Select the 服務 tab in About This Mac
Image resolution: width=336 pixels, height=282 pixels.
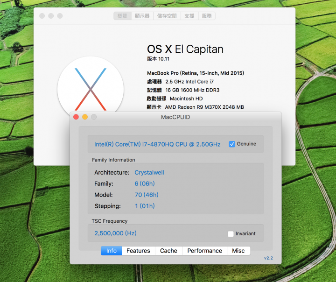207,16
